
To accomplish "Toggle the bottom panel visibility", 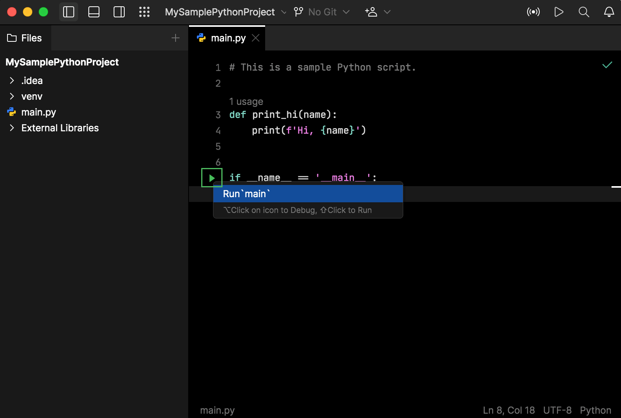I will (x=94, y=12).
